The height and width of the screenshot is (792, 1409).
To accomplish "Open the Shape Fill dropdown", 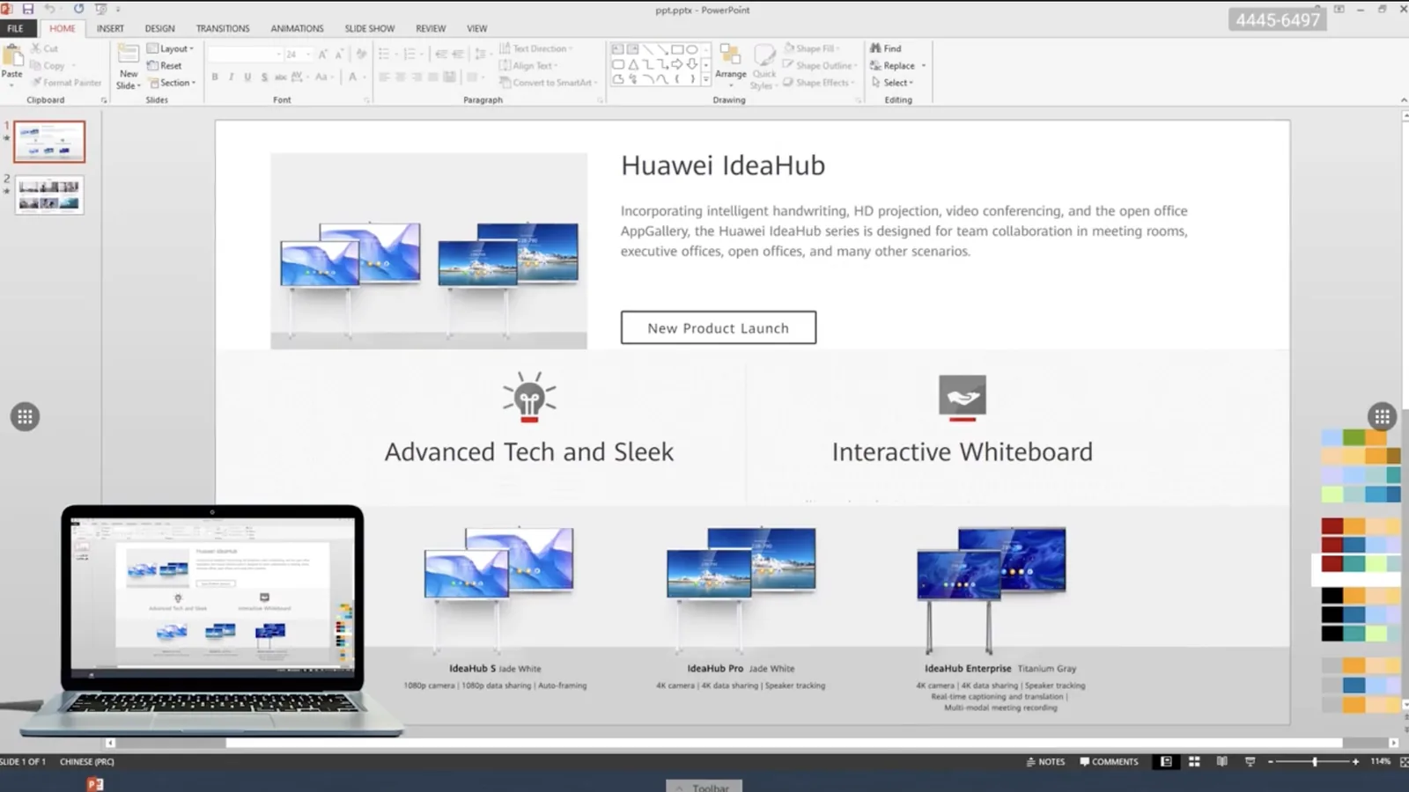I will (811, 48).
